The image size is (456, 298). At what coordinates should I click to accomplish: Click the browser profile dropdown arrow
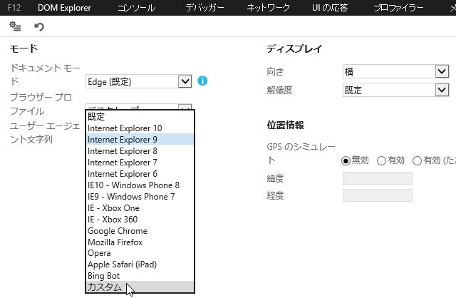pos(185,107)
